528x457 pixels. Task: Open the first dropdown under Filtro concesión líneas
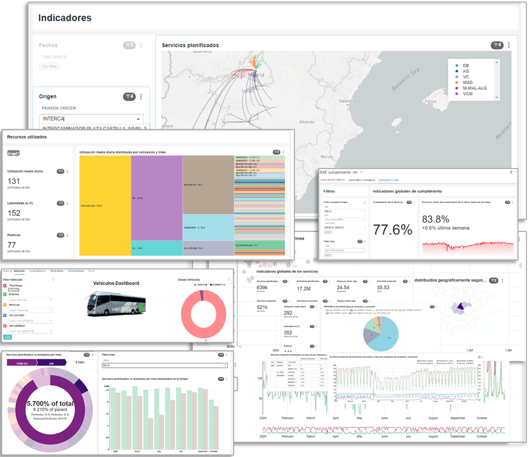tap(345, 211)
